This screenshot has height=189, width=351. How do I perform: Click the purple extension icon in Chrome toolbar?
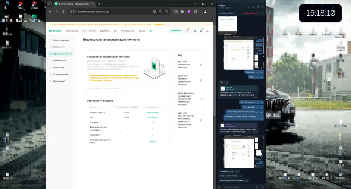tap(189, 12)
